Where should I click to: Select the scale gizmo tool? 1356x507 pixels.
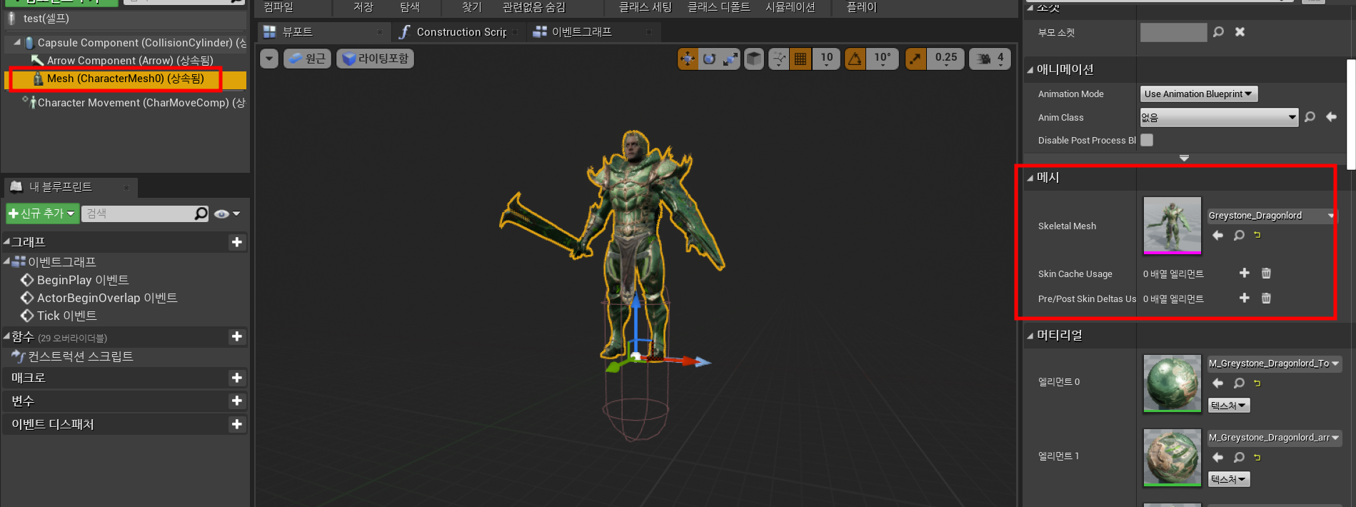730,59
